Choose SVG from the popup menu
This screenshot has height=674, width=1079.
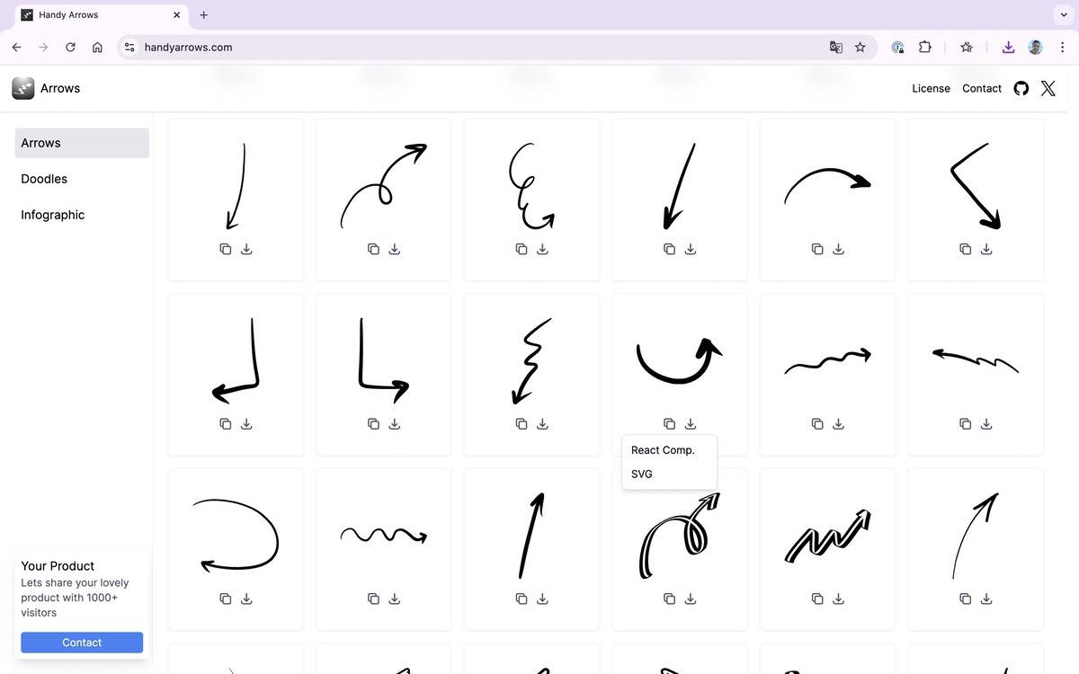[x=669, y=474]
